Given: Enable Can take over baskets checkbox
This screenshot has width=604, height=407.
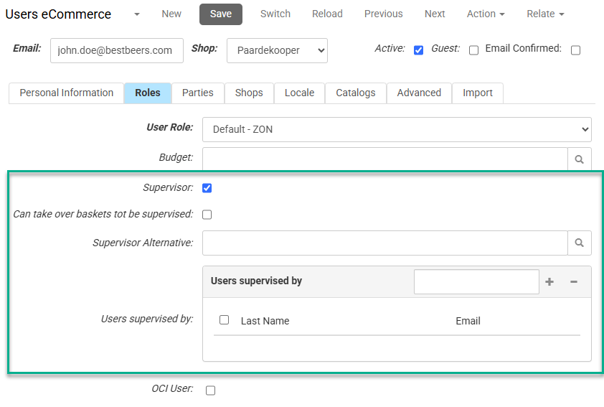Looking at the screenshot, I should 207,214.
